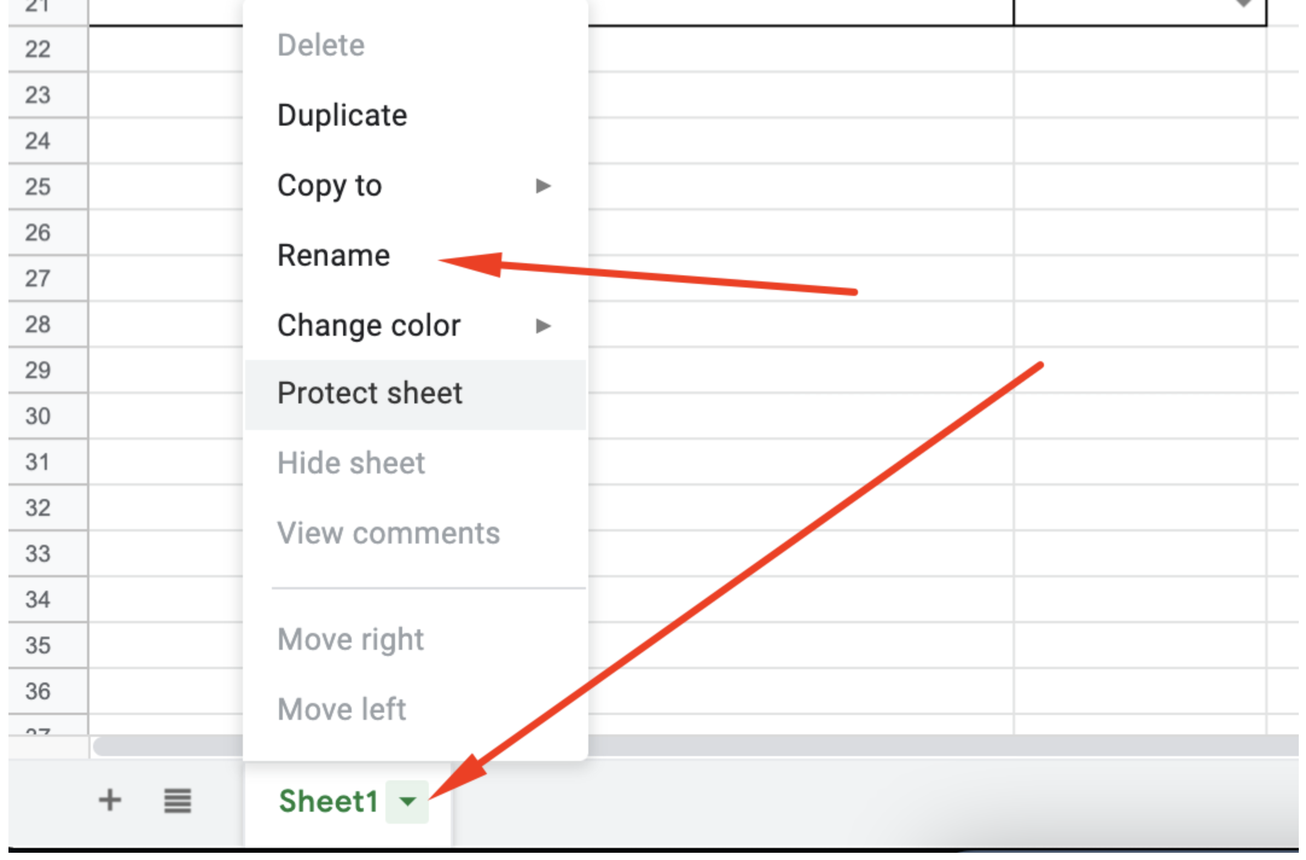This screenshot has height=860, width=1306.
Task: Click the Copy to menu item
Action: (x=329, y=185)
